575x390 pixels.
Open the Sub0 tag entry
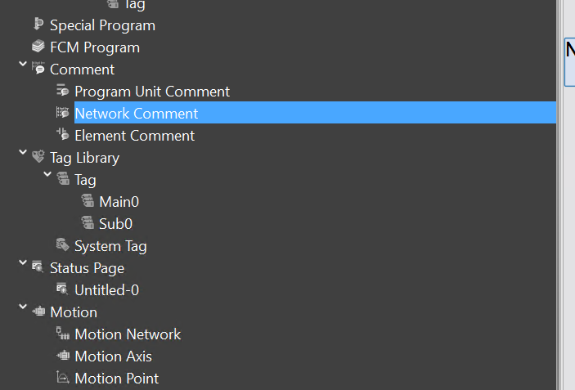[115, 223]
